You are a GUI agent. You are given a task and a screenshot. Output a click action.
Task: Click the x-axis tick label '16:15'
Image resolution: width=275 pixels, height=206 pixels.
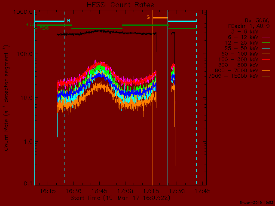tap(48, 191)
